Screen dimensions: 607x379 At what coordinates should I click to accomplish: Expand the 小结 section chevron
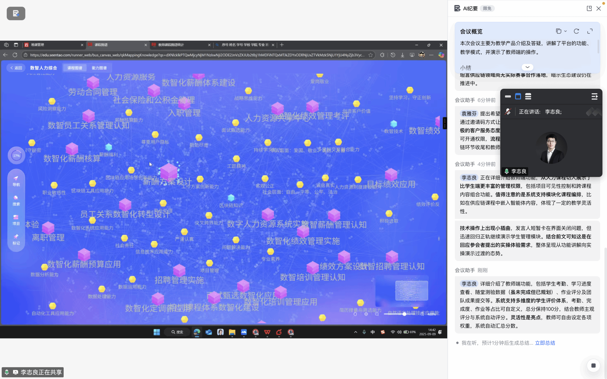pyautogui.click(x=527, y=67)
